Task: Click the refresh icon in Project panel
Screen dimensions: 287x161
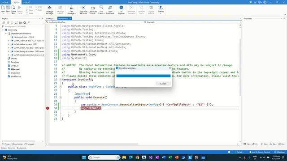Action: [12, 23]
